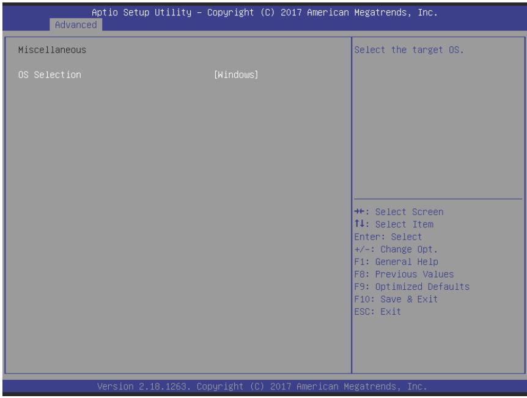Click the +/-: Change Opt. hint

tap(396, 249)
